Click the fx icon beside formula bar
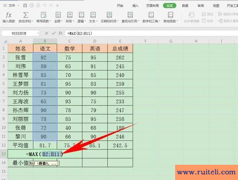Screen dimensions: 238x180 tap(60, 33)
